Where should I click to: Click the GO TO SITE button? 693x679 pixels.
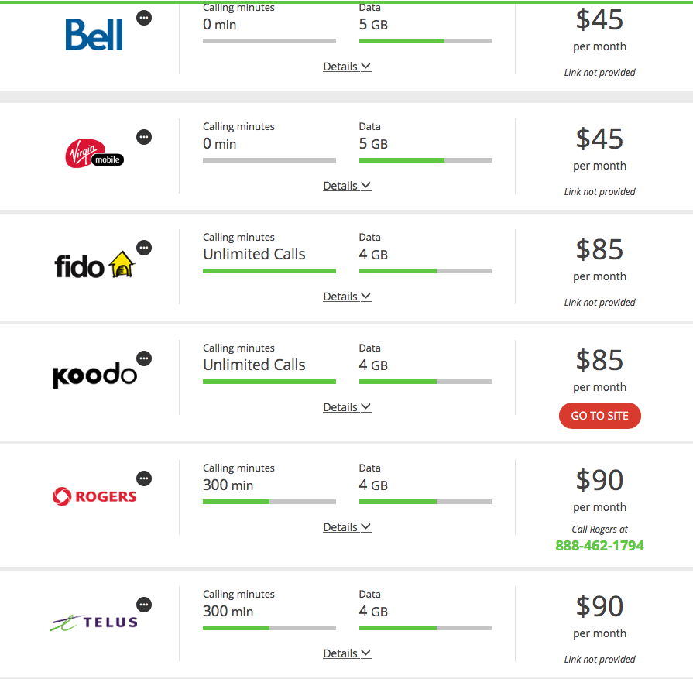tap(600, 416)
